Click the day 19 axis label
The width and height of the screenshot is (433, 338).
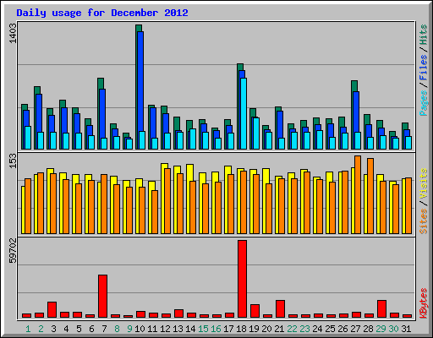[254, 329]
